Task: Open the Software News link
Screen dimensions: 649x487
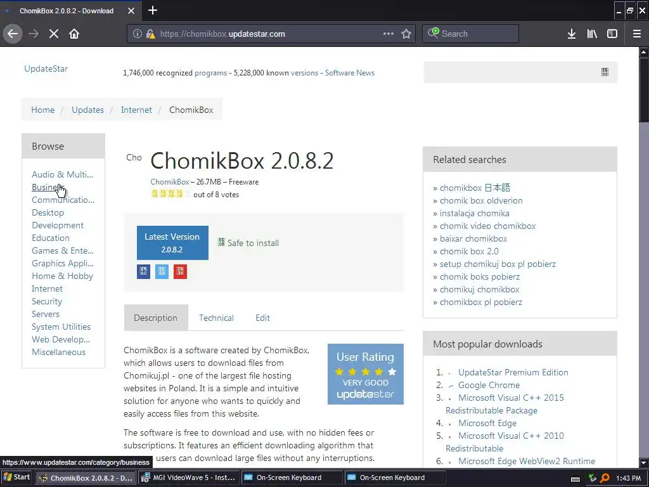Action: [350, 73]
